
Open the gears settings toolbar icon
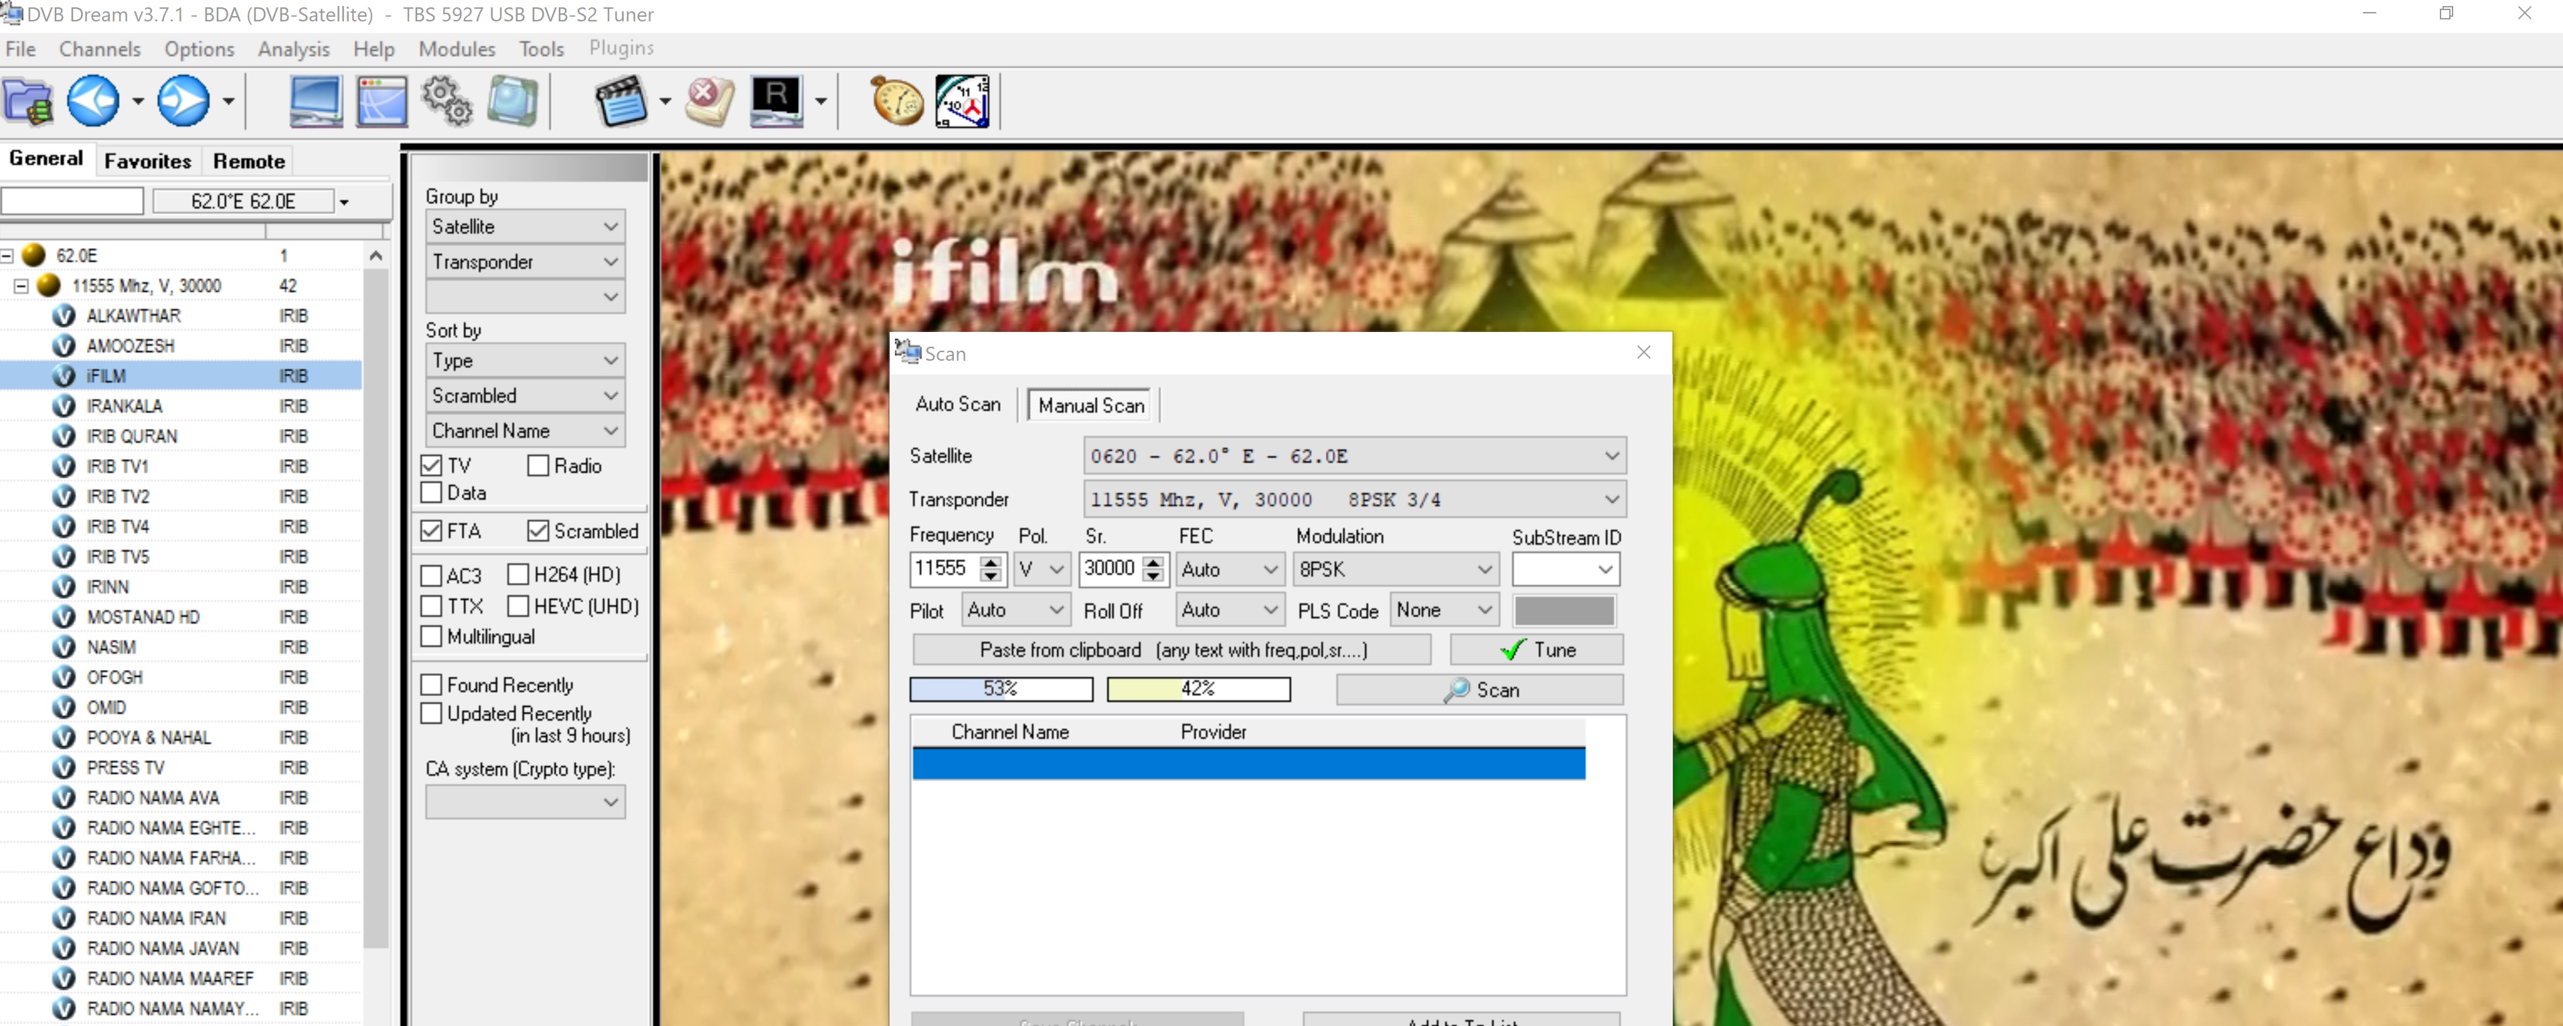pos(446,100)
